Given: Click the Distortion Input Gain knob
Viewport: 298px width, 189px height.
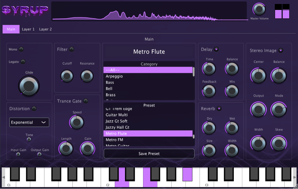Looking at the screenshot, I should coord(18,154).
